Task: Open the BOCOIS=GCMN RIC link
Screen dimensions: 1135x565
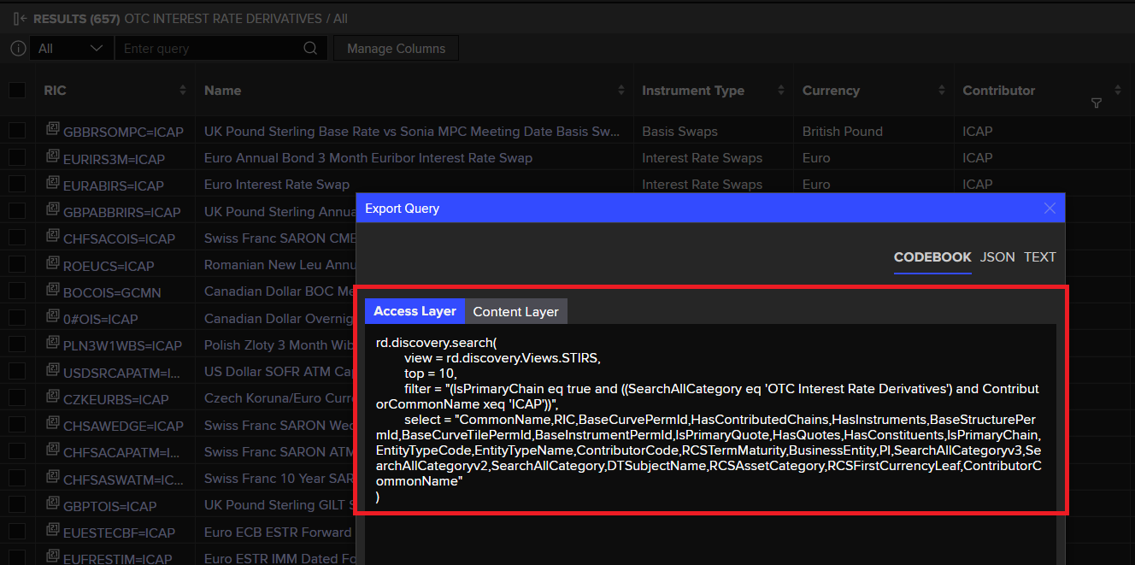Action: (112, 292)
